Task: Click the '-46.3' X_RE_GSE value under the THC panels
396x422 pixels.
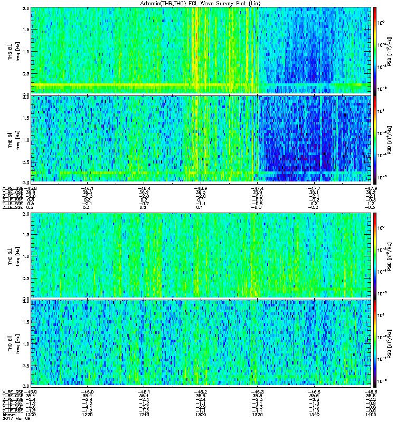Action: [257, 392]
